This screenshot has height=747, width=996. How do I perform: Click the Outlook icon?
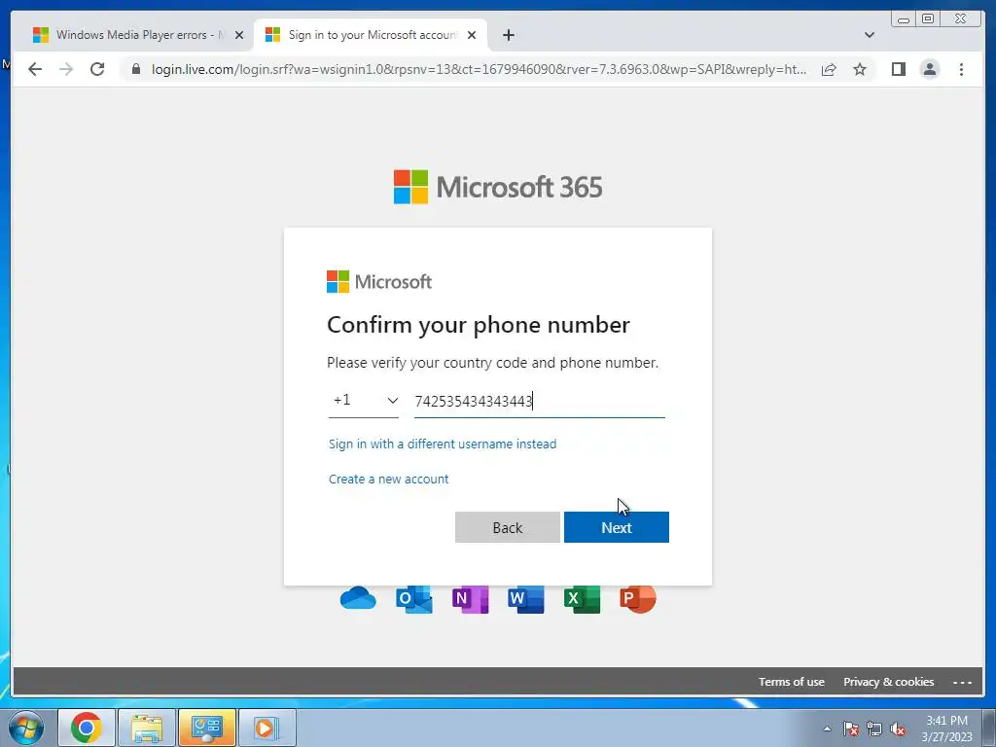[414, 599]
